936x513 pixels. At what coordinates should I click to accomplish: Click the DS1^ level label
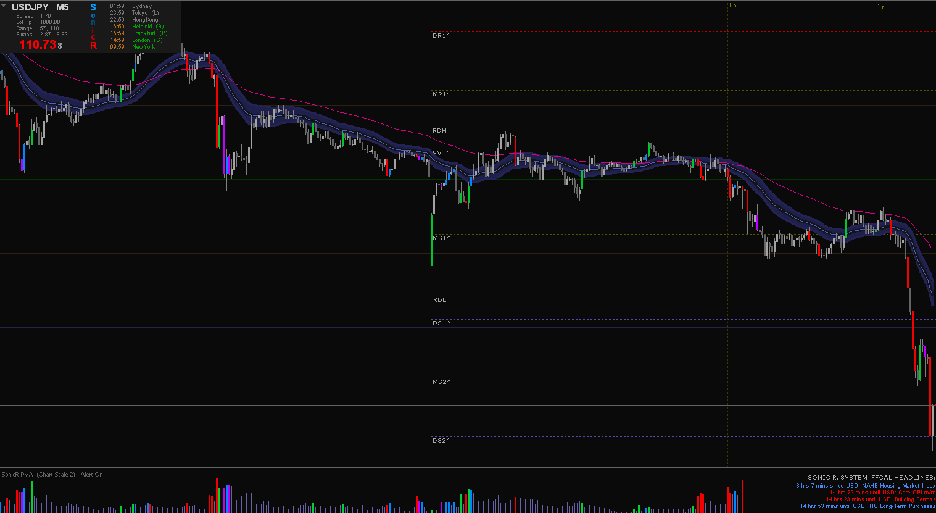pos(441,323)
